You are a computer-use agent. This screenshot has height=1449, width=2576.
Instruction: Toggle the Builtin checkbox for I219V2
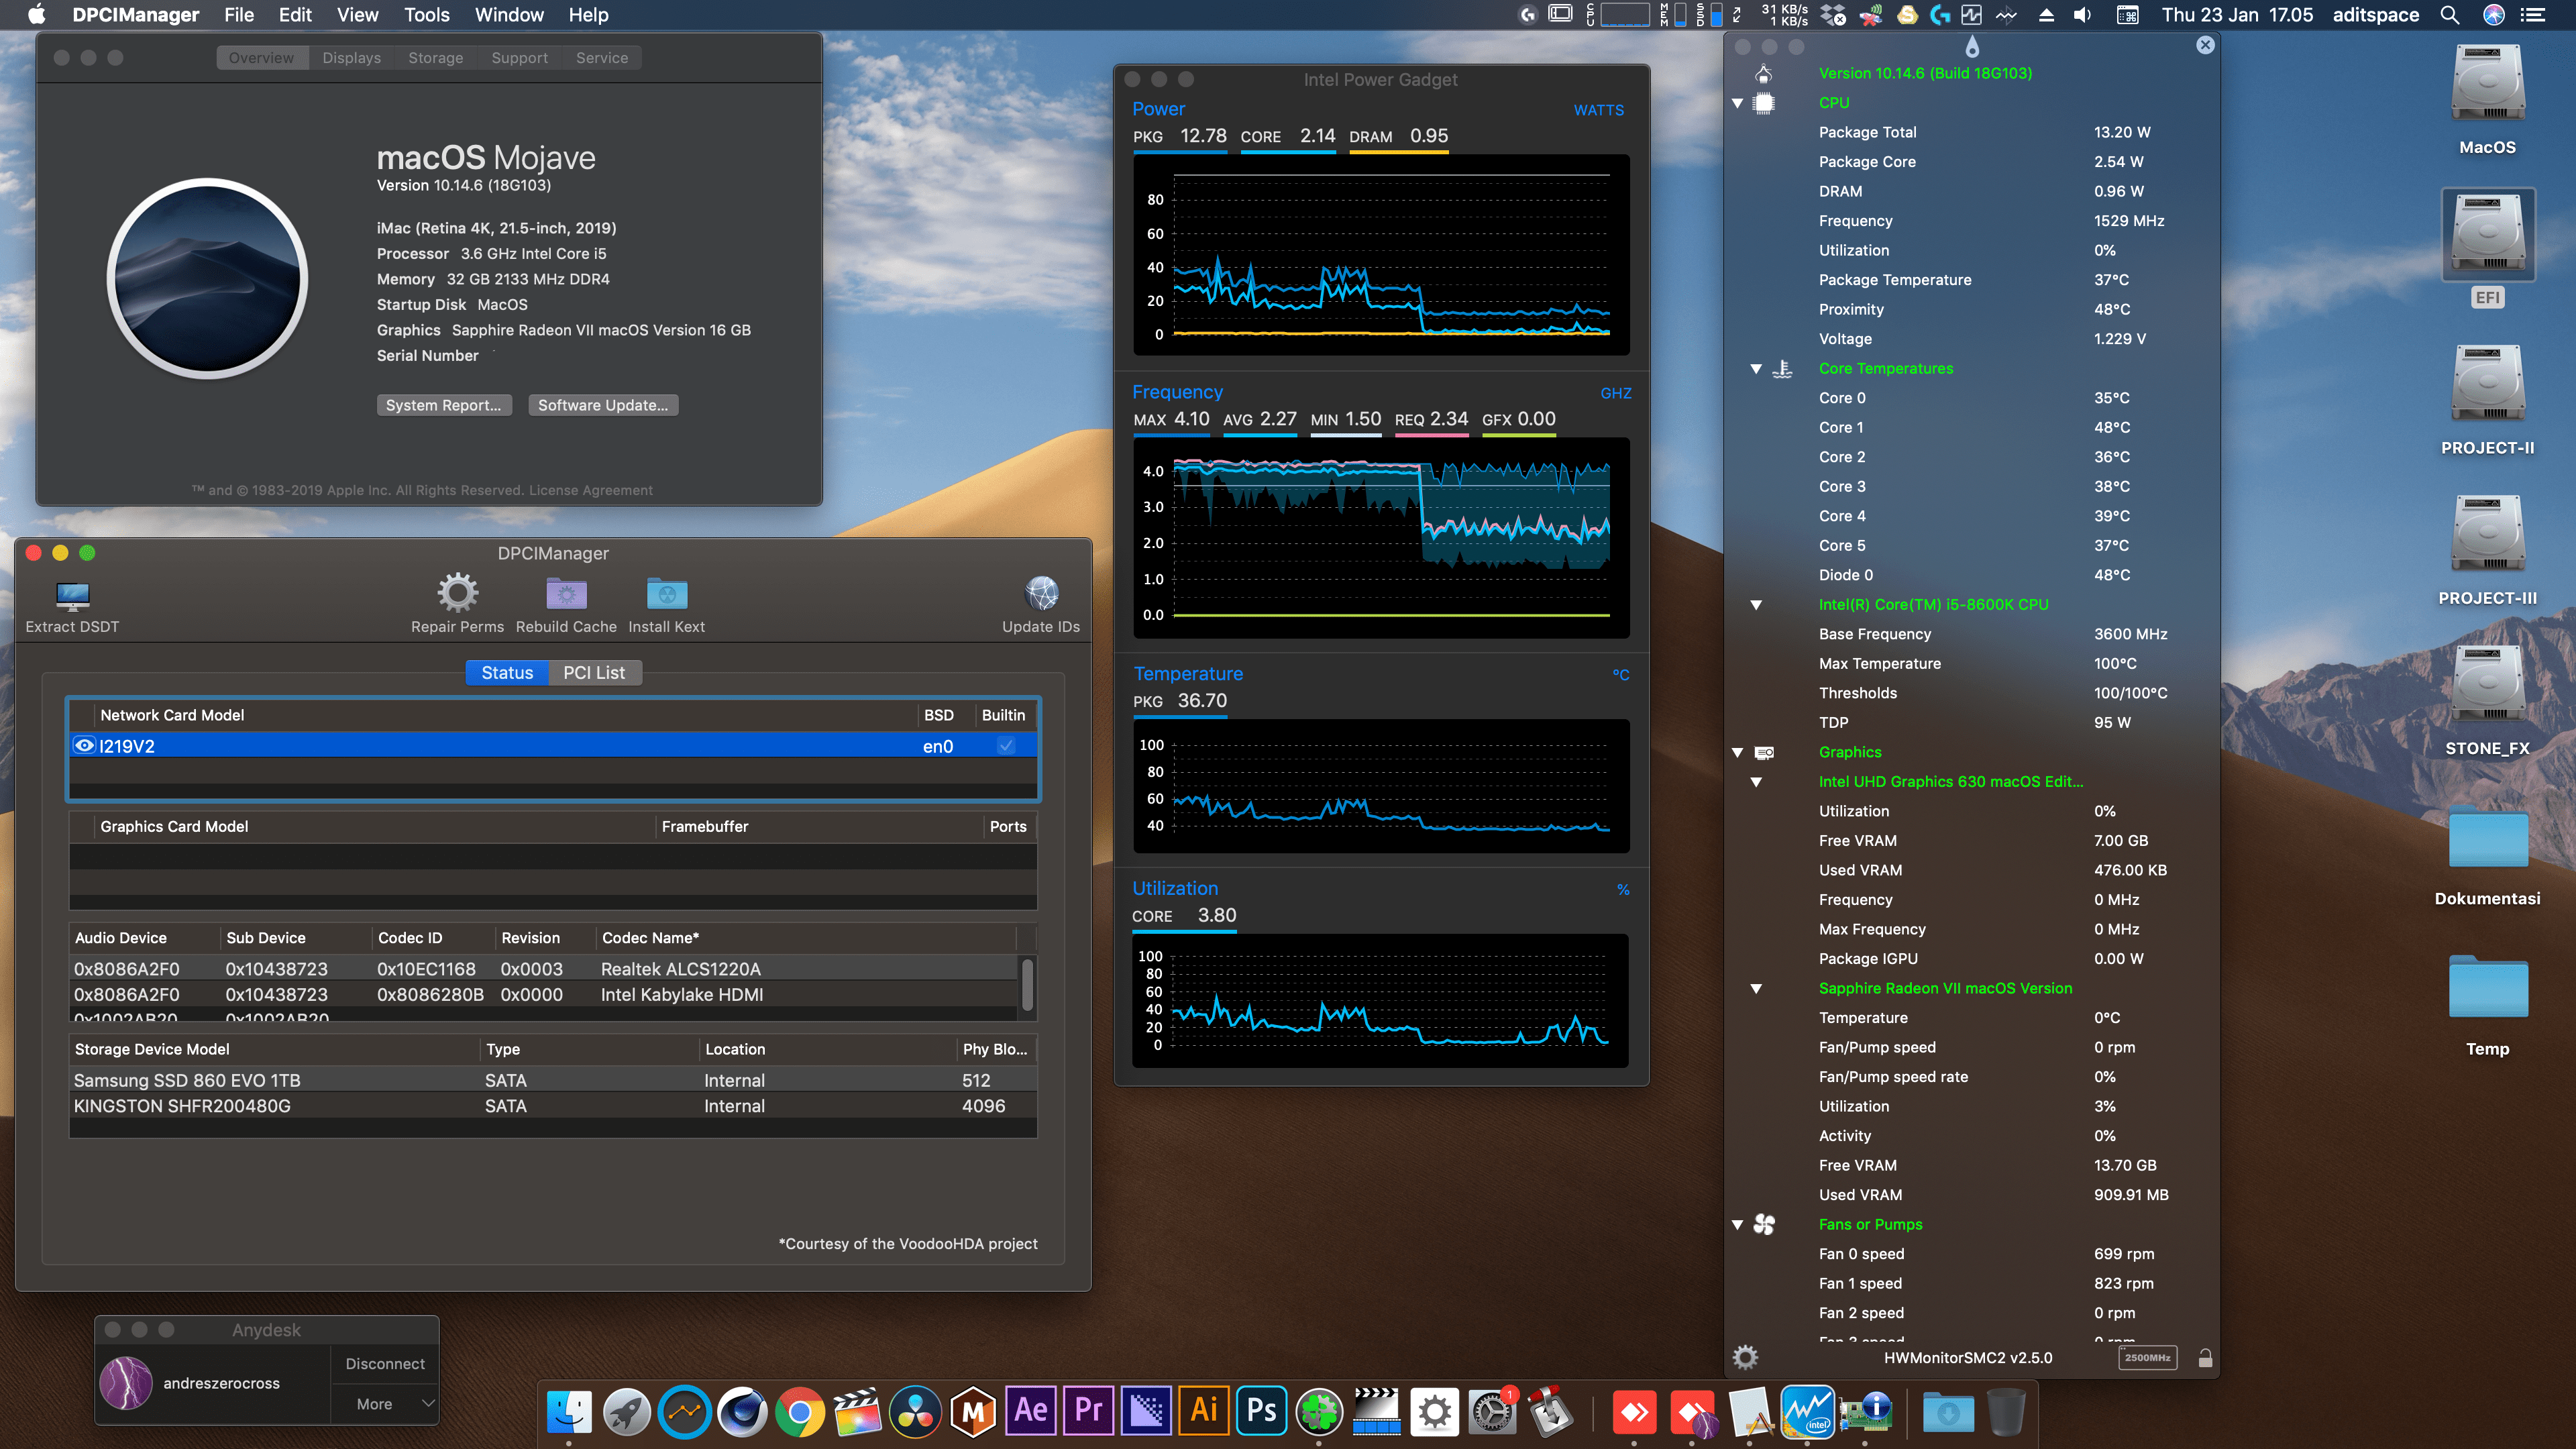pyautogui.click(x=1006, y=746)
